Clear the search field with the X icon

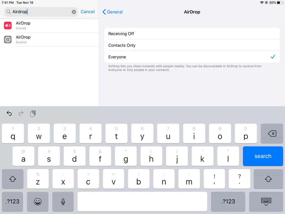[74, 12]
